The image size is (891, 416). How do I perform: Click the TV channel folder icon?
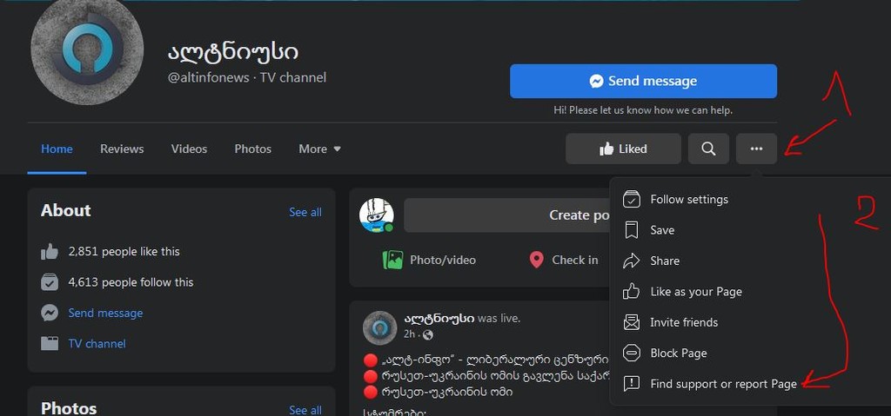click(50, 343)
